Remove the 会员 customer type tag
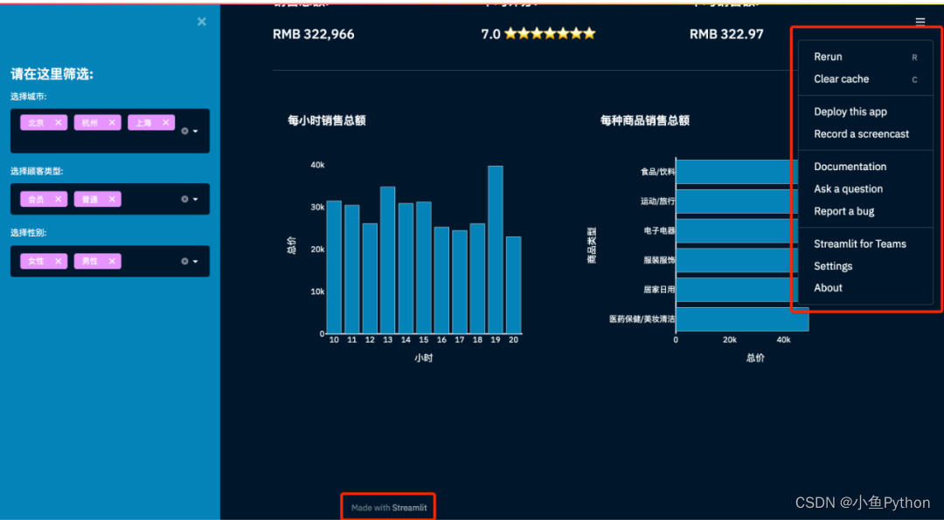 [x=58, y=199]
